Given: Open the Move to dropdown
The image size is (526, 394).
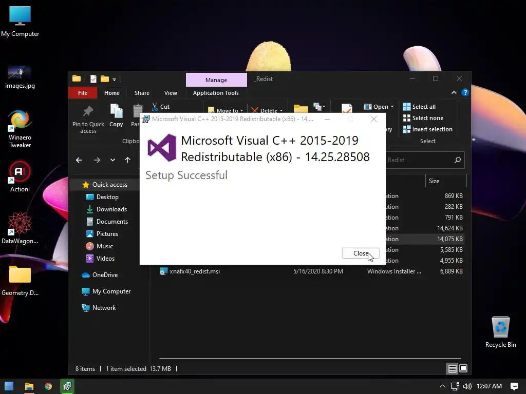Looking at the screenshot, I should [226, 110].
